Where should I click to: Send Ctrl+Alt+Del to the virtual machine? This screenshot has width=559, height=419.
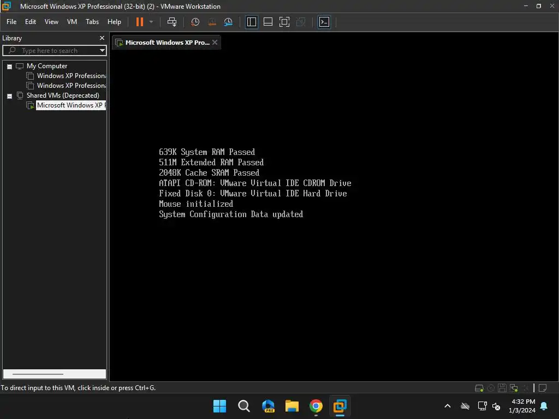(x=172, y=22)
